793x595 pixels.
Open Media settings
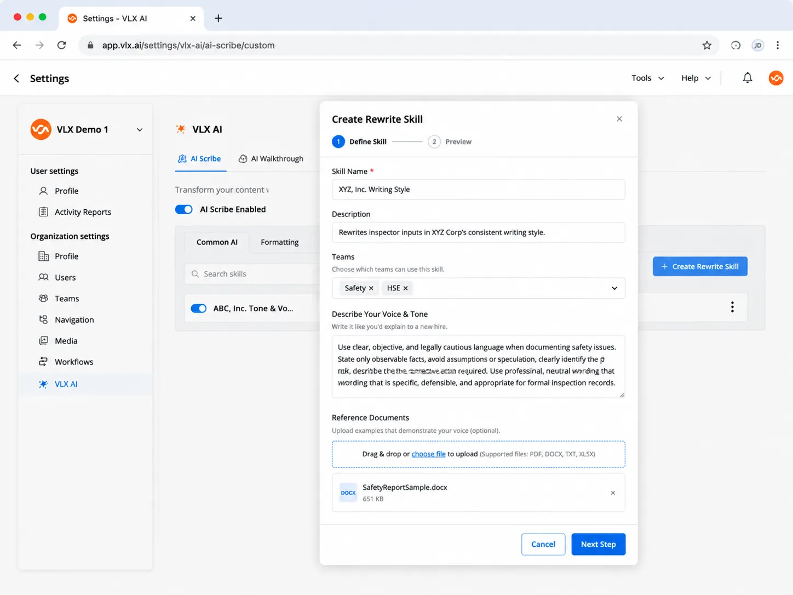pyautogui.click(x=58, y=341)
